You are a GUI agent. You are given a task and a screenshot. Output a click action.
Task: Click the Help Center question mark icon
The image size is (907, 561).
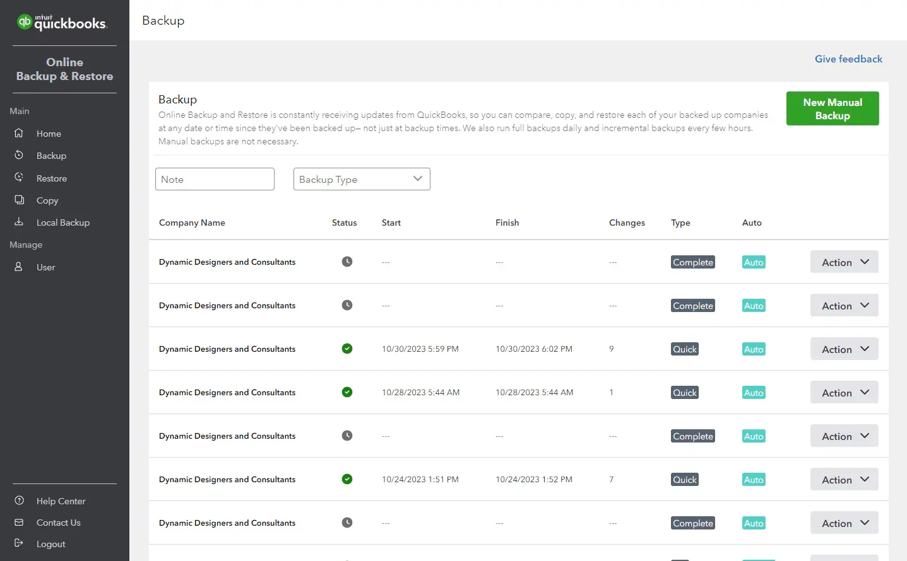19,500
